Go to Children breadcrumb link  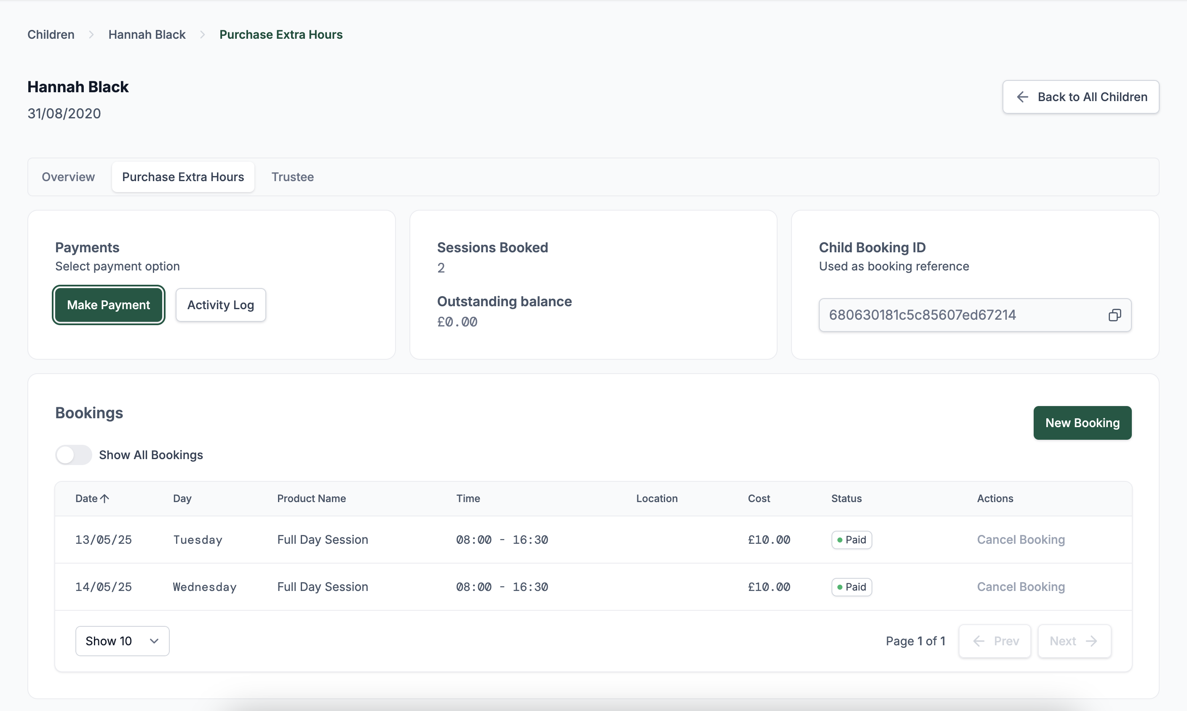51,35
